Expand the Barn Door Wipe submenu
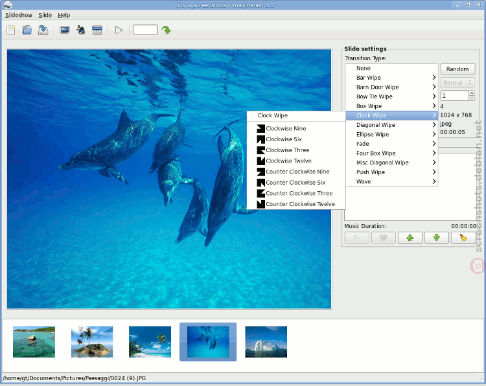 coord(391,87)
